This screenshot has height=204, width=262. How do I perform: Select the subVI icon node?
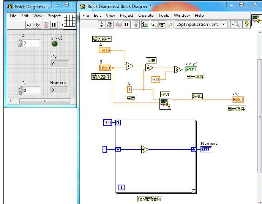[x=165, y=104]
